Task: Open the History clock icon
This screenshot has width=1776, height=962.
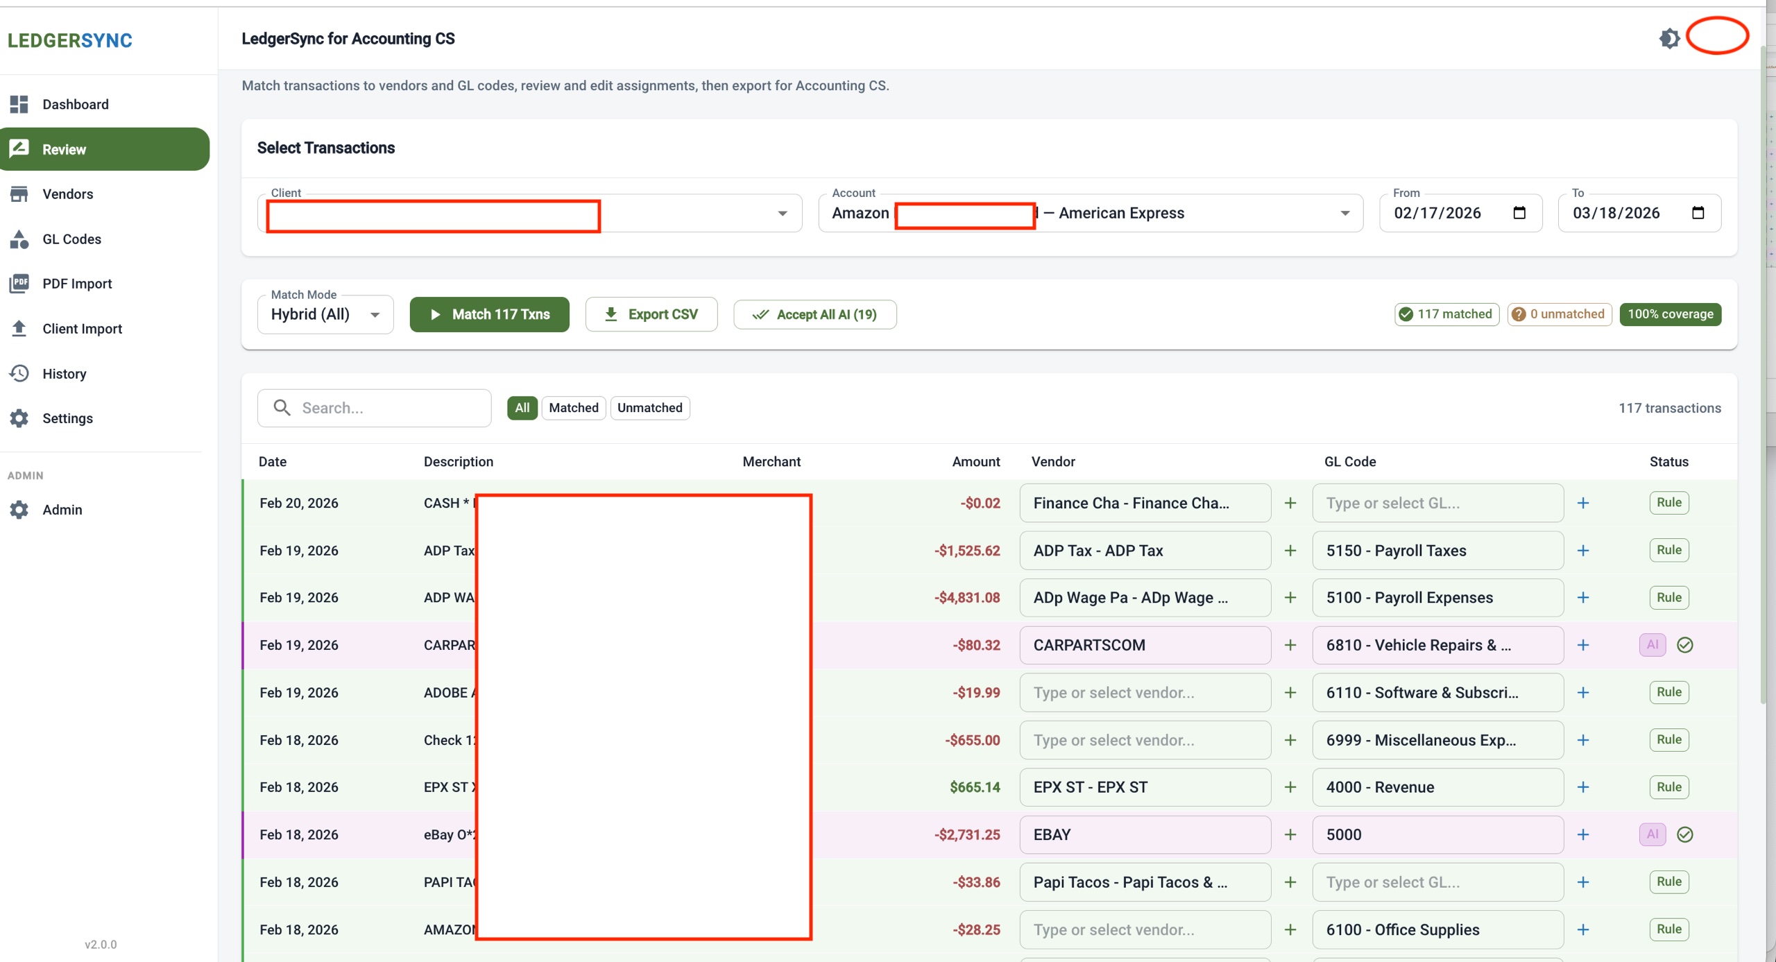Action: click(x=19, y=373)
